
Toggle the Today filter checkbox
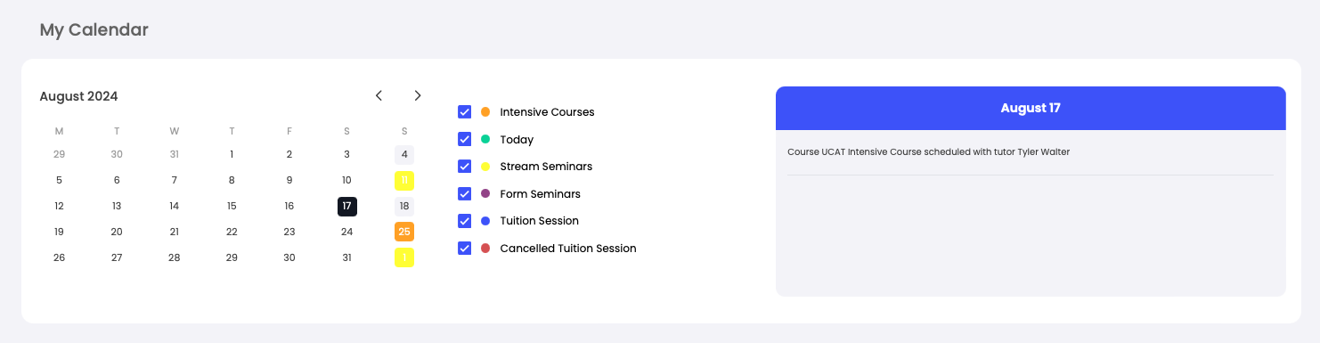[464, 139]
